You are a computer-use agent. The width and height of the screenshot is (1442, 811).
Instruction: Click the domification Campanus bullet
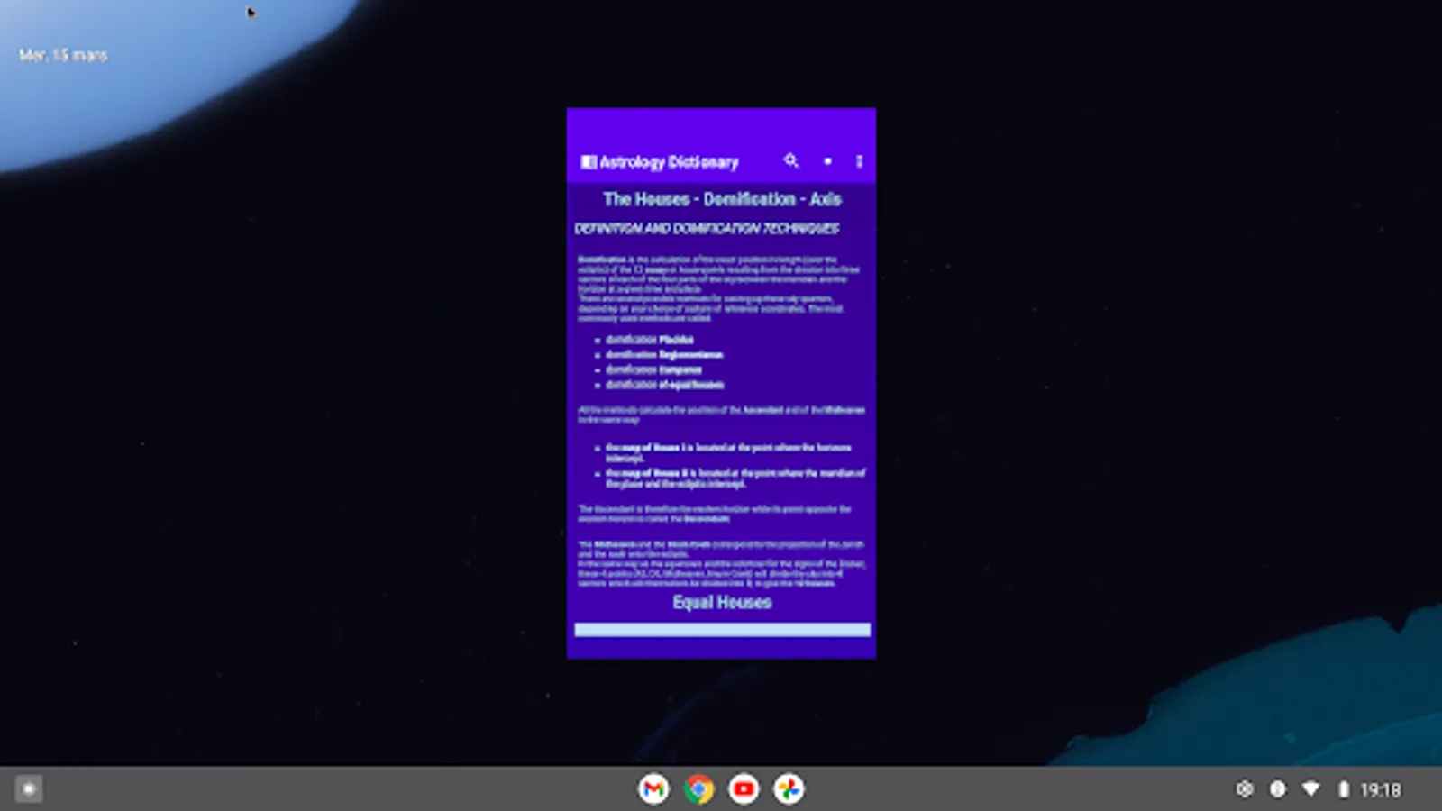(653, 369)
